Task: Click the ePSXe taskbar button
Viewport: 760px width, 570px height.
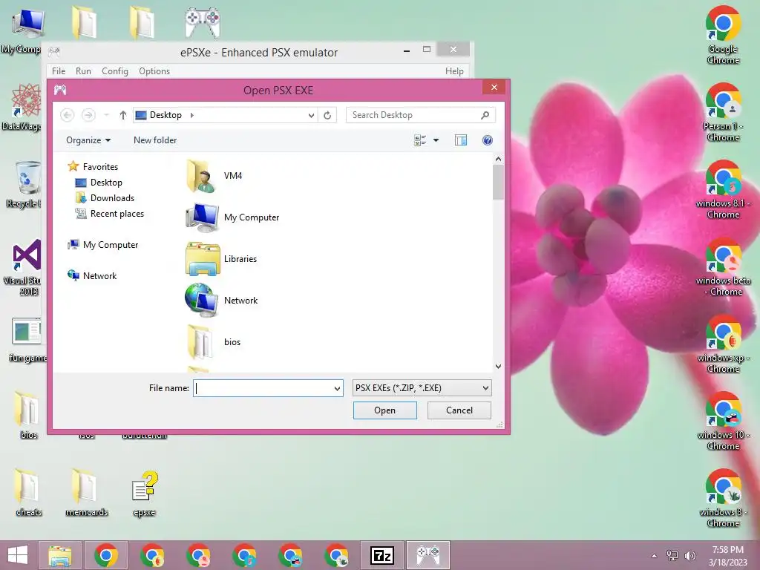Action: (428, 555)
